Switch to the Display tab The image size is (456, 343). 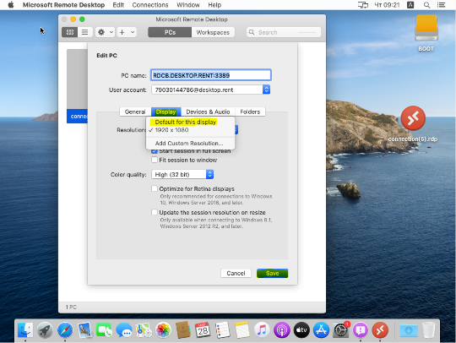166,112
